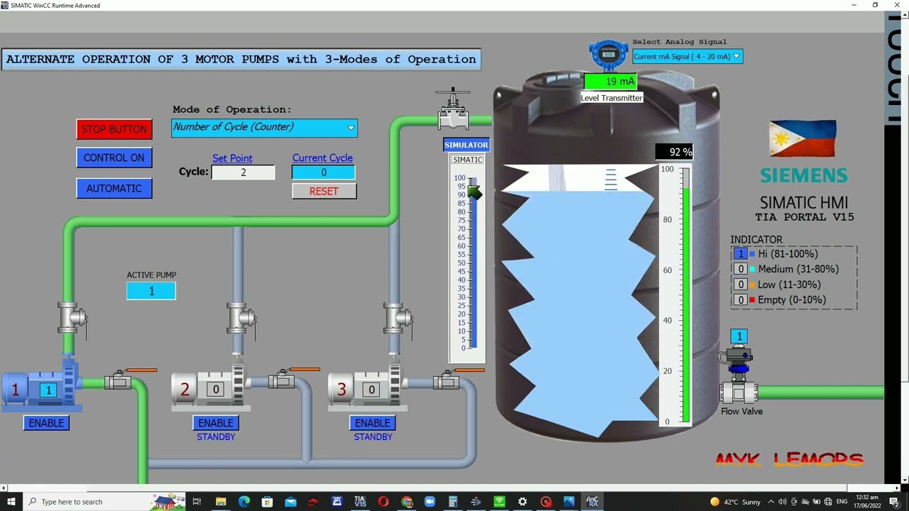Show hidden system tray icons
The height and width of the screenshot is (511, 909).
coord(771,502)
